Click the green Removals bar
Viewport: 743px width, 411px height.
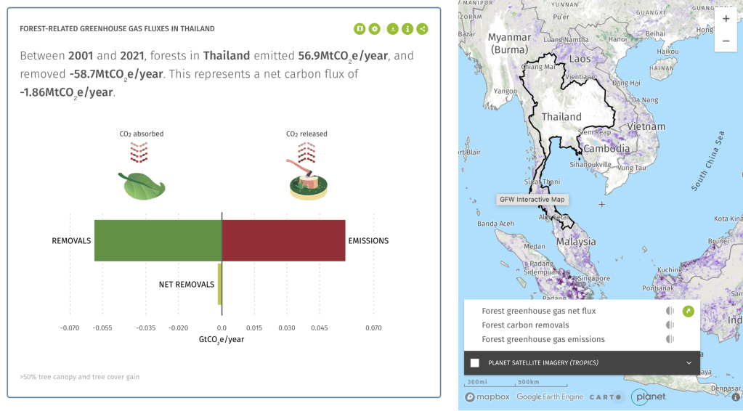pos(158,240)
